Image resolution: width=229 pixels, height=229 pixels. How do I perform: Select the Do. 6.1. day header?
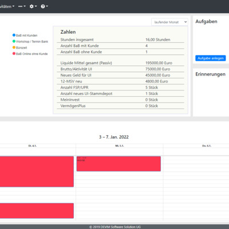(207, 146)
